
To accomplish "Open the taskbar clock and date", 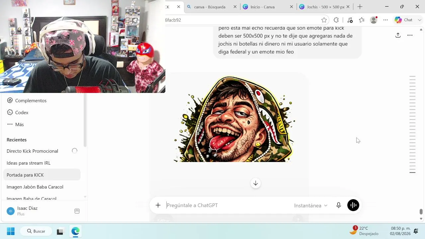I will (x=401, y=231).
